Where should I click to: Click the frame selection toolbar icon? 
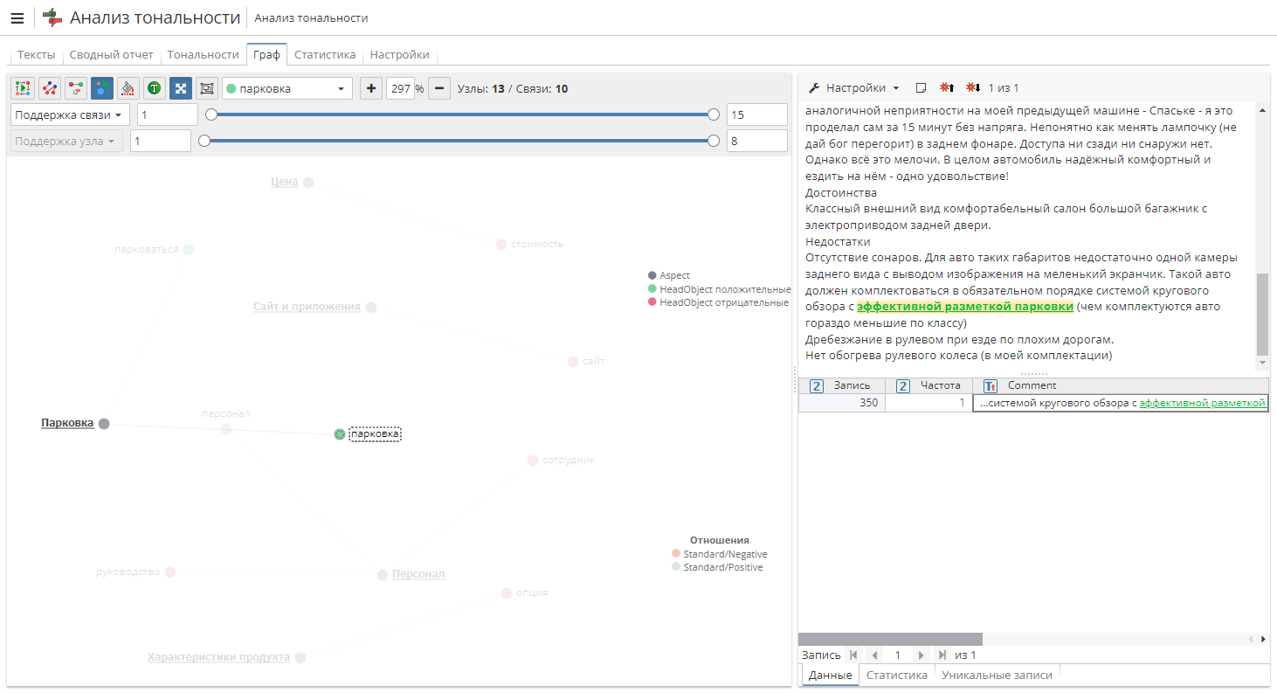point(207,88)
